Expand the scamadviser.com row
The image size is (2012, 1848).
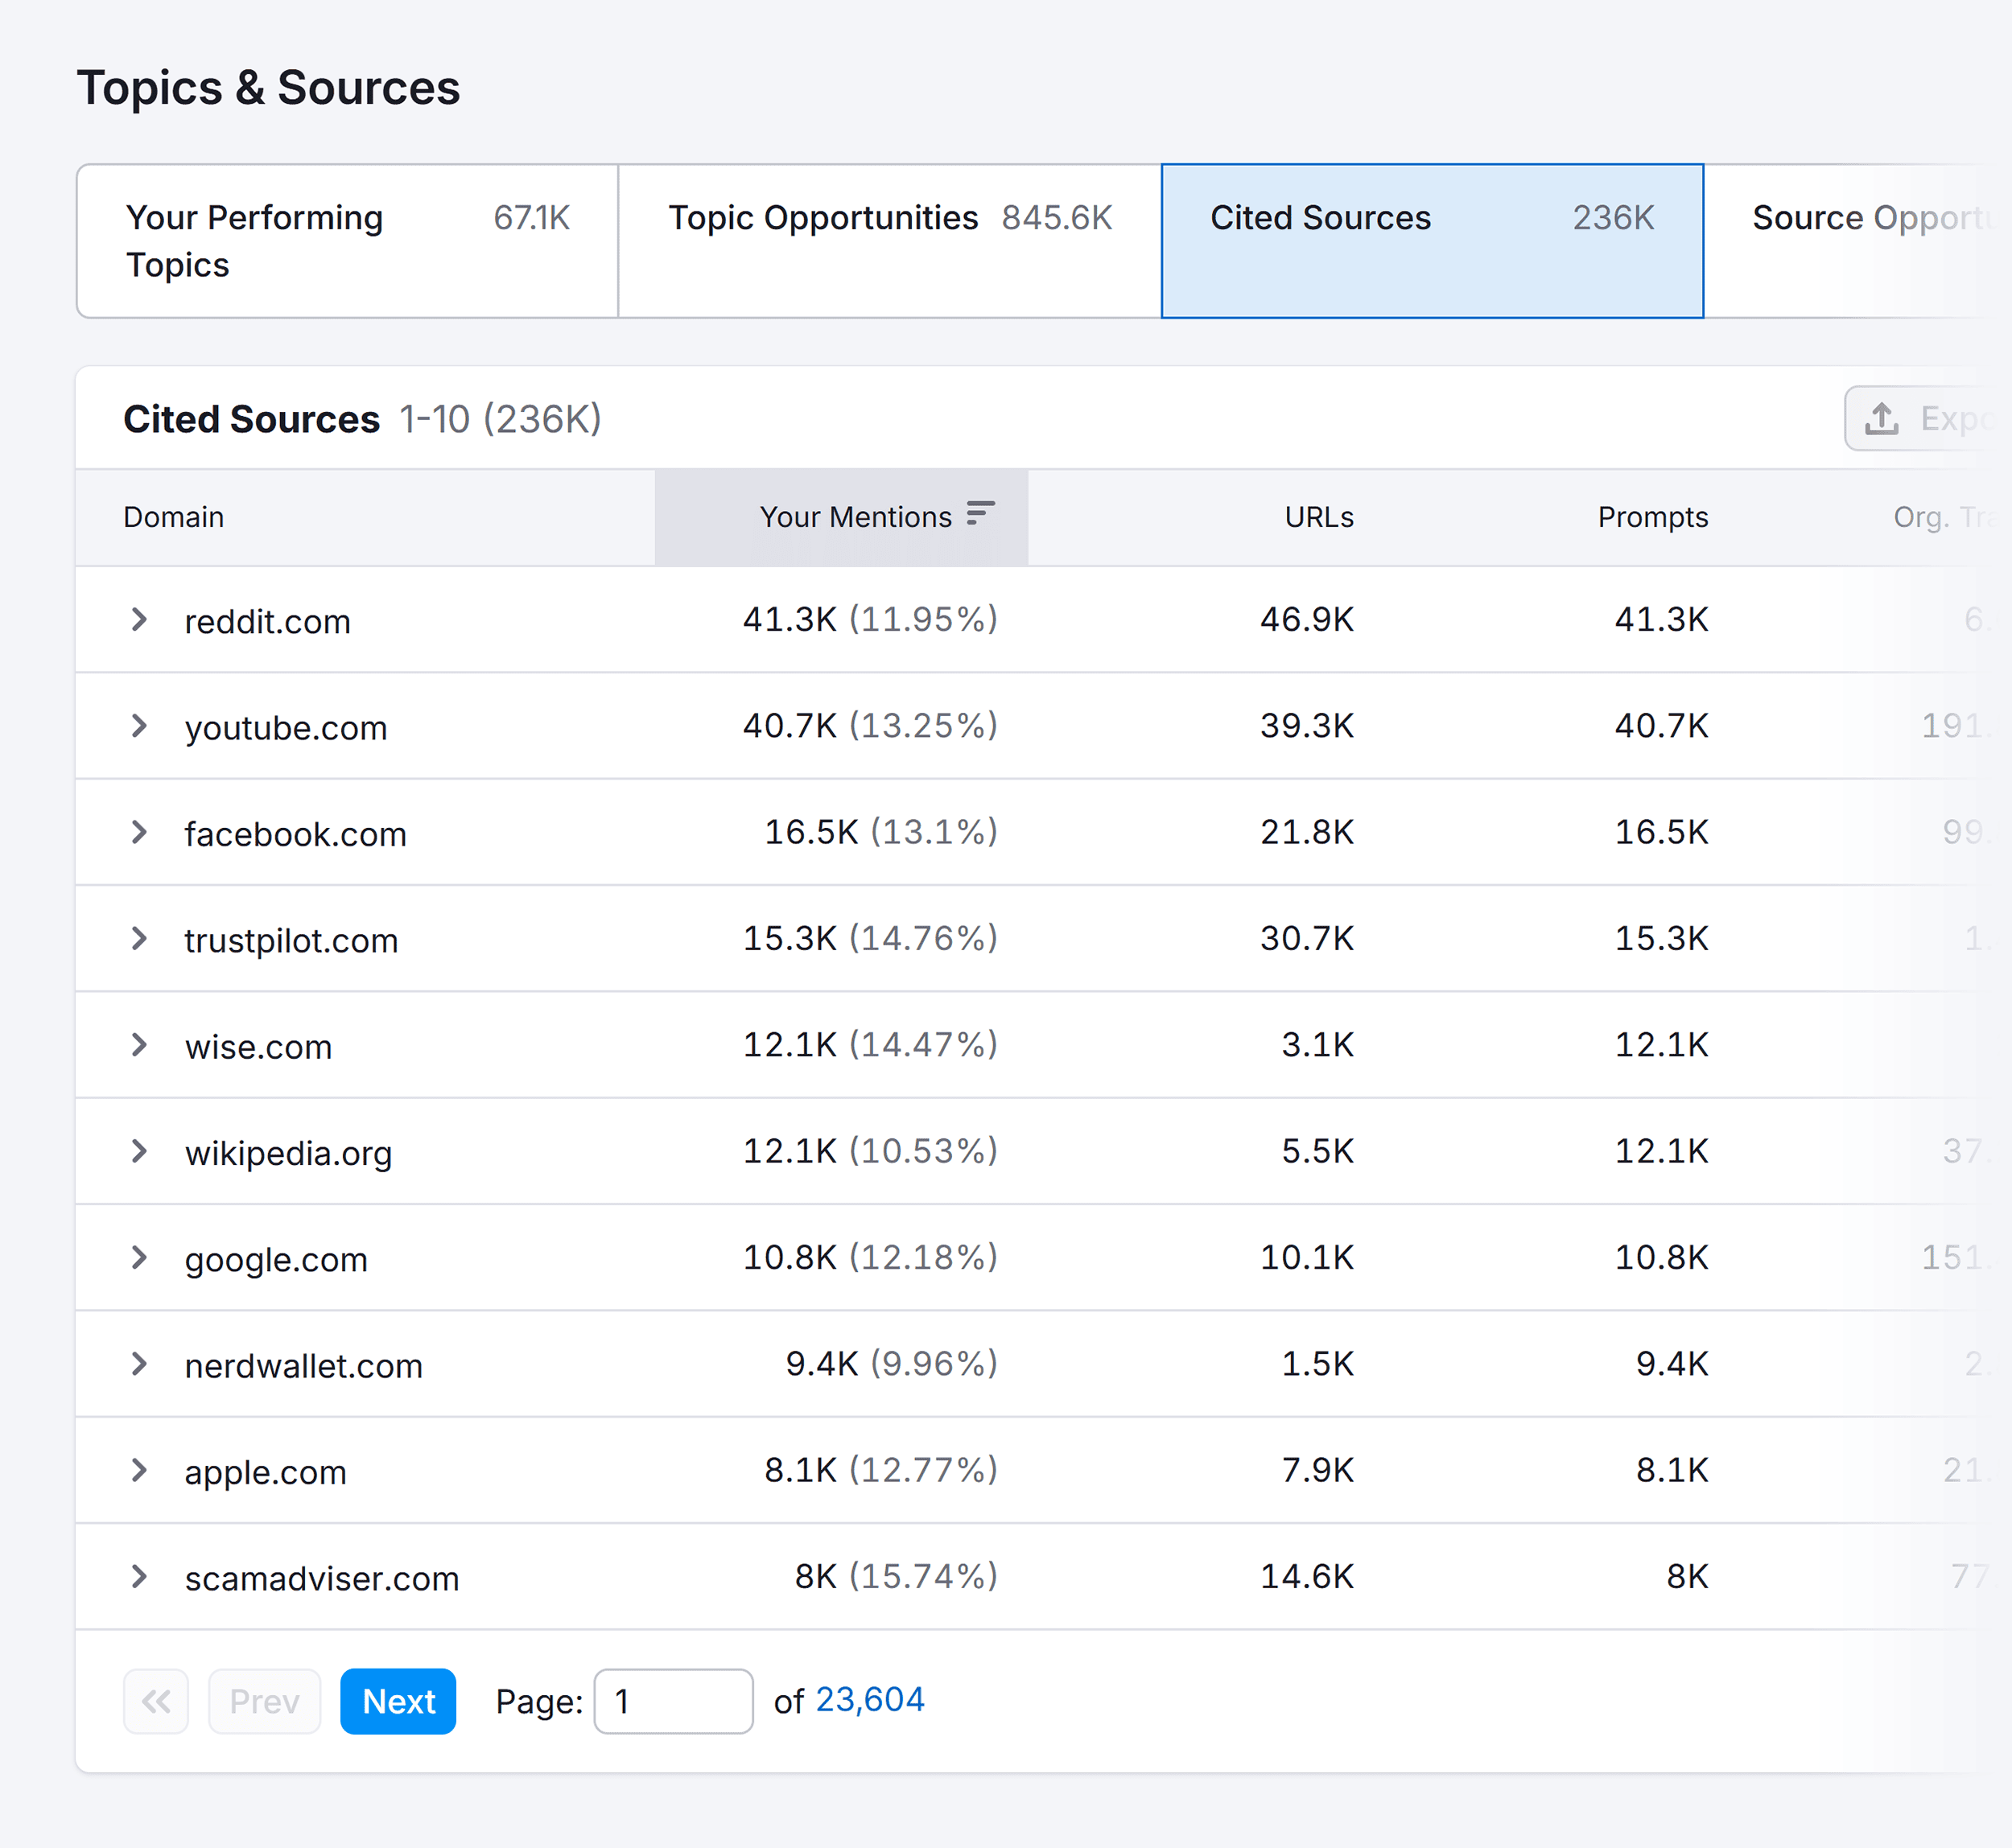tap(138, 1577)
